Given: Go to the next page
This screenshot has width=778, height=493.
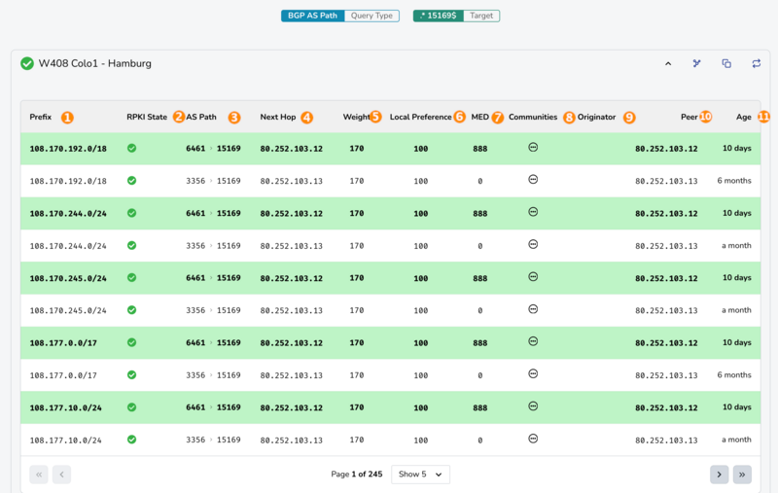Looking at the screenshot, I should [719, 475].
